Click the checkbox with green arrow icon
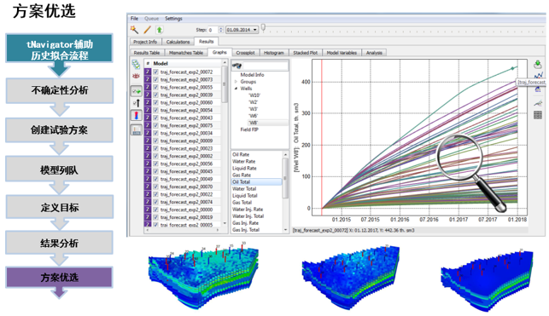 137,91
